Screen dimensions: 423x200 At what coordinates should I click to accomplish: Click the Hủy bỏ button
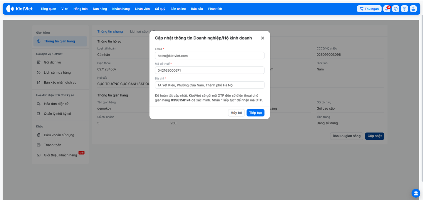(x=236, y=113)
